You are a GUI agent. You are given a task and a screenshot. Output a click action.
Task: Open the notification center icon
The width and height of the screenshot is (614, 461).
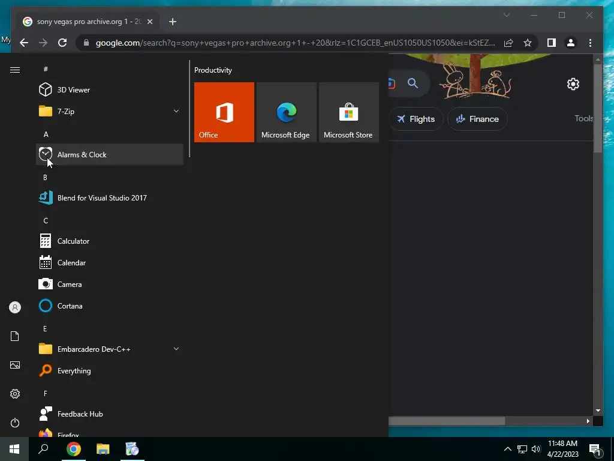click(x=595, y=450)
